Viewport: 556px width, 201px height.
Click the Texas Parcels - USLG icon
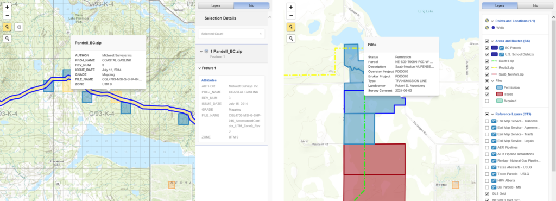(494, 174)
